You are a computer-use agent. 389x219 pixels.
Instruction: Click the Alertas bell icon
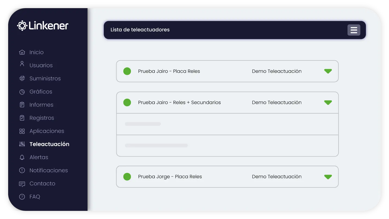(22, 157)
